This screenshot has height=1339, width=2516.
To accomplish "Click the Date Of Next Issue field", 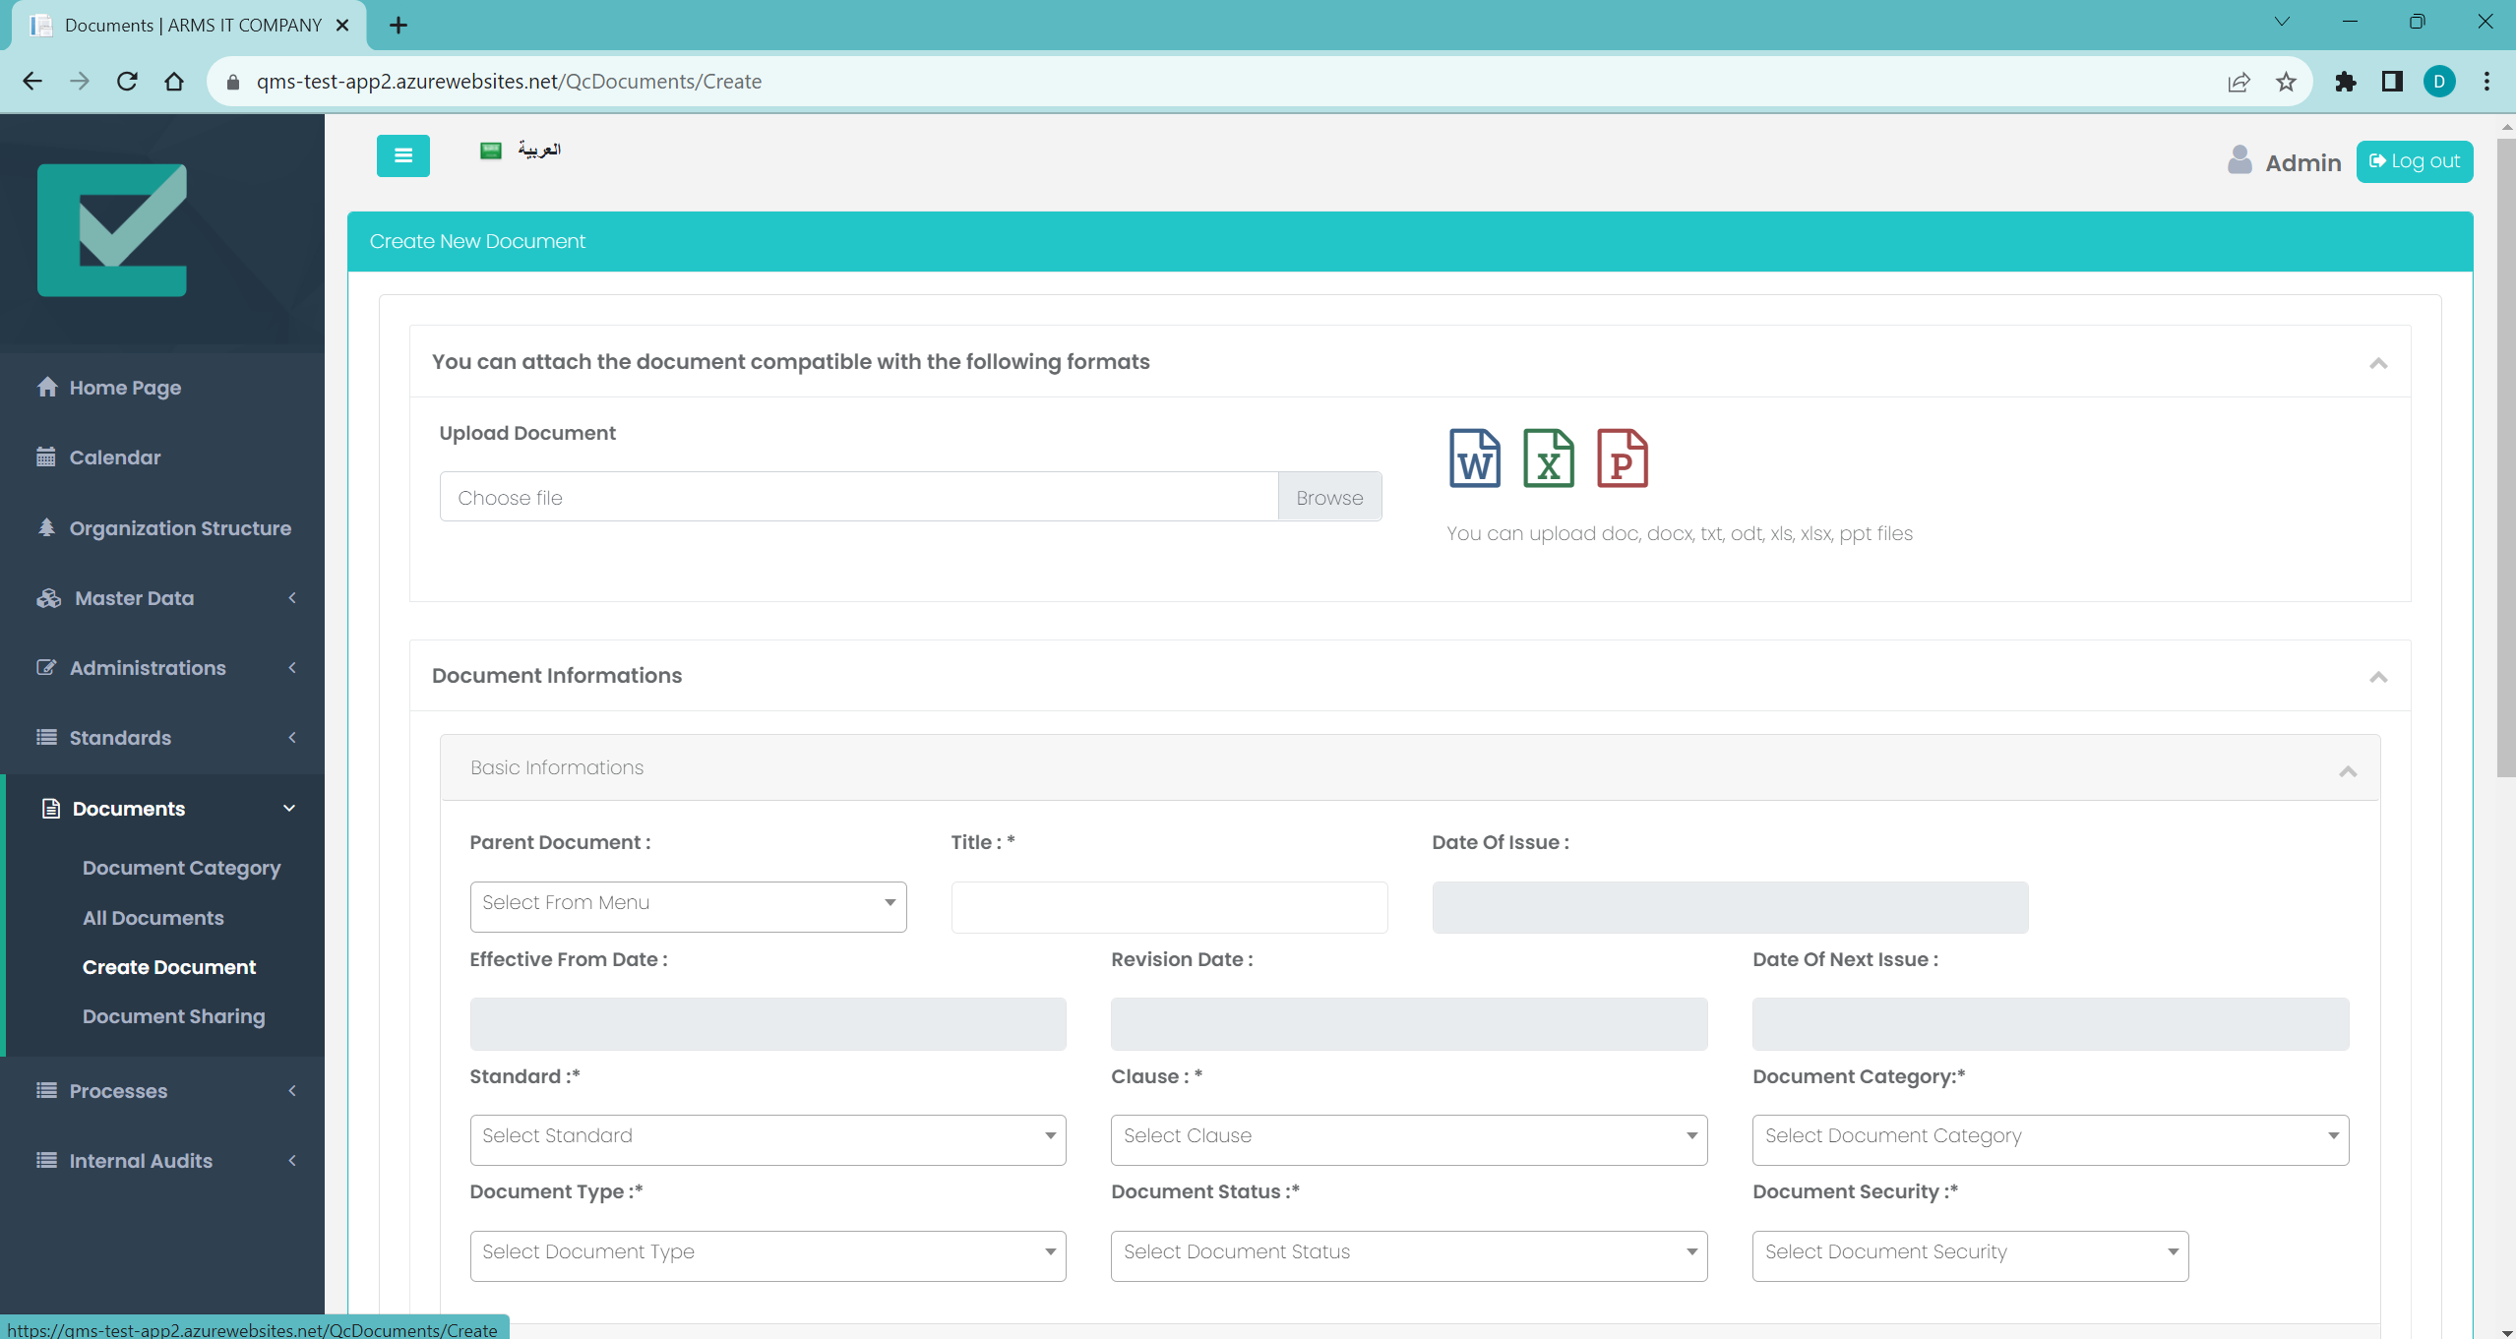I will [2051, 1023].
